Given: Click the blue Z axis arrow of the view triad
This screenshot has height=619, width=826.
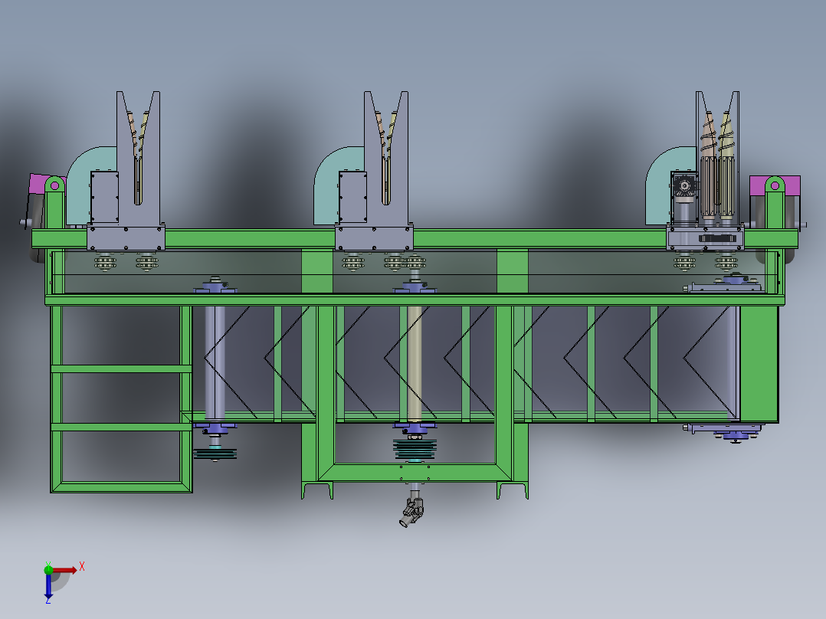Looking at the screenshot, I should click(48, 586).
